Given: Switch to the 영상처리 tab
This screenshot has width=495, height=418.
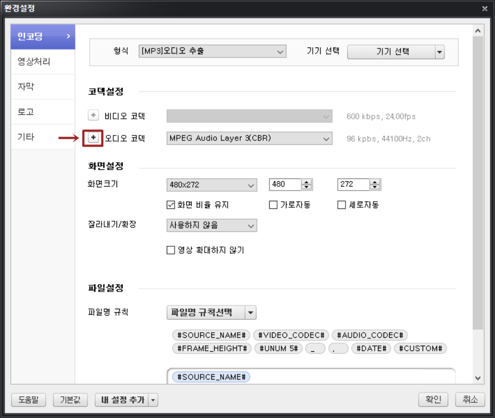Looking at the screenshot, I should [x=43, y=62].
